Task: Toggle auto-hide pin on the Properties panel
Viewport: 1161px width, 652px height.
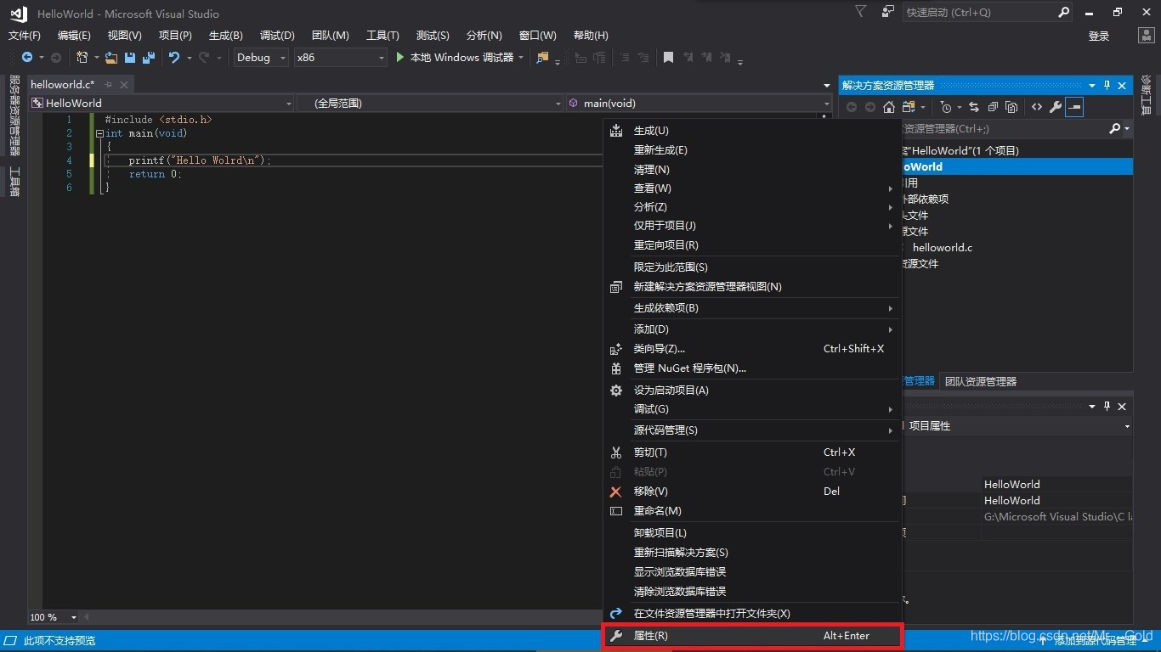Action: pos(1107,407)
